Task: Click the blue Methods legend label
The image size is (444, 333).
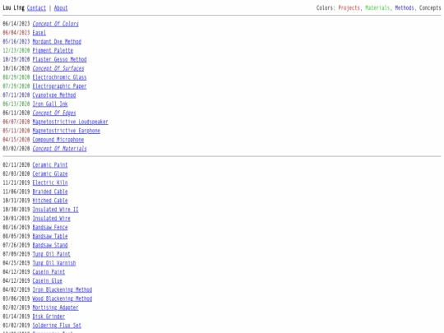Action: [405, 8]
